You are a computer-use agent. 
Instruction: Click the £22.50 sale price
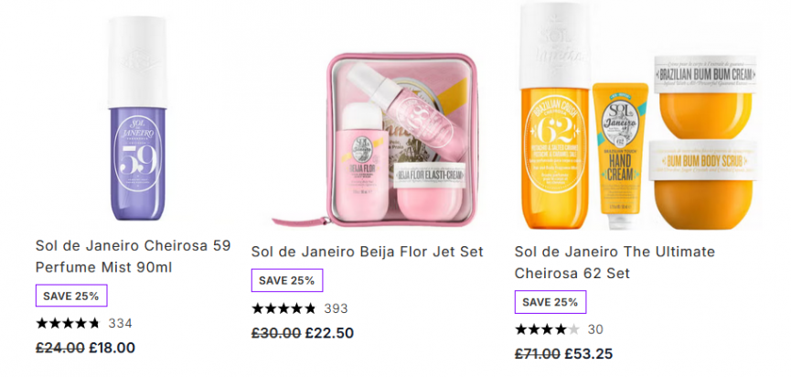[x=329, y=333]
